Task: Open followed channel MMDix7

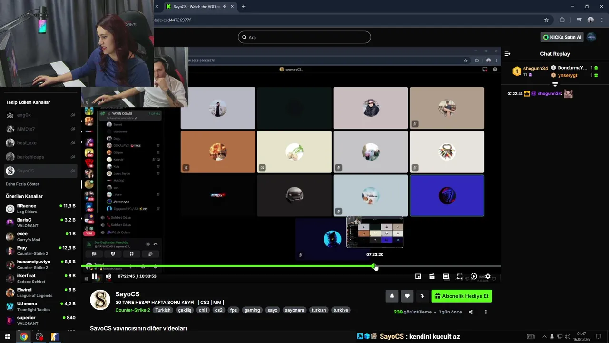Action: click(x=40, y=129)
